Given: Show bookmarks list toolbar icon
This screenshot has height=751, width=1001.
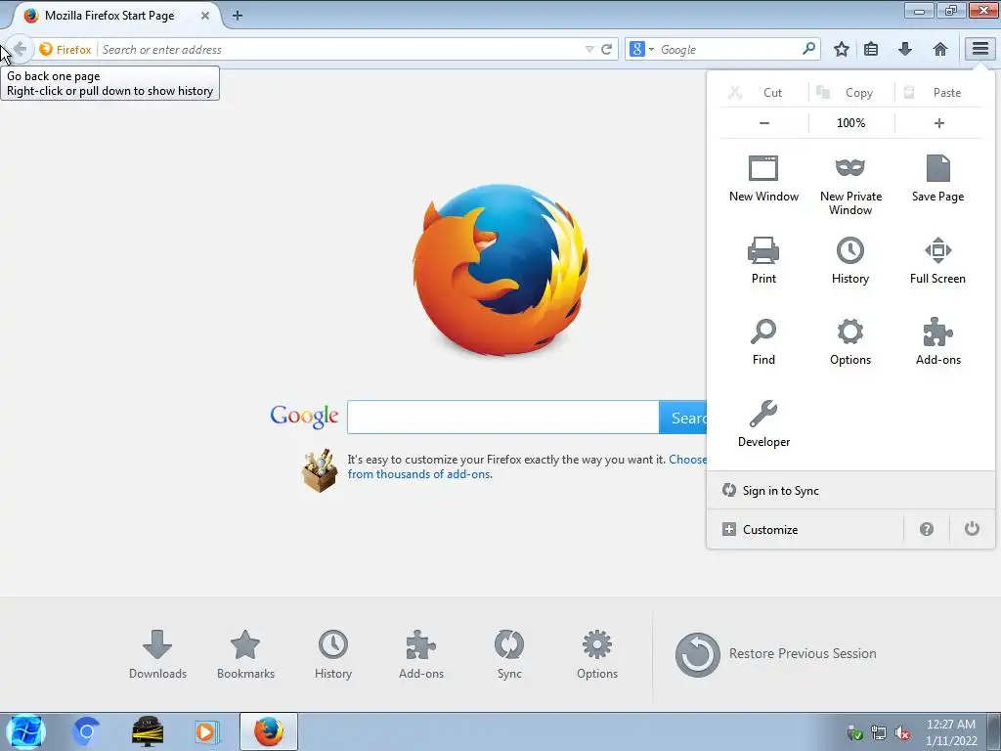Looking at the screenshot, I should click(x=871, y=49).
